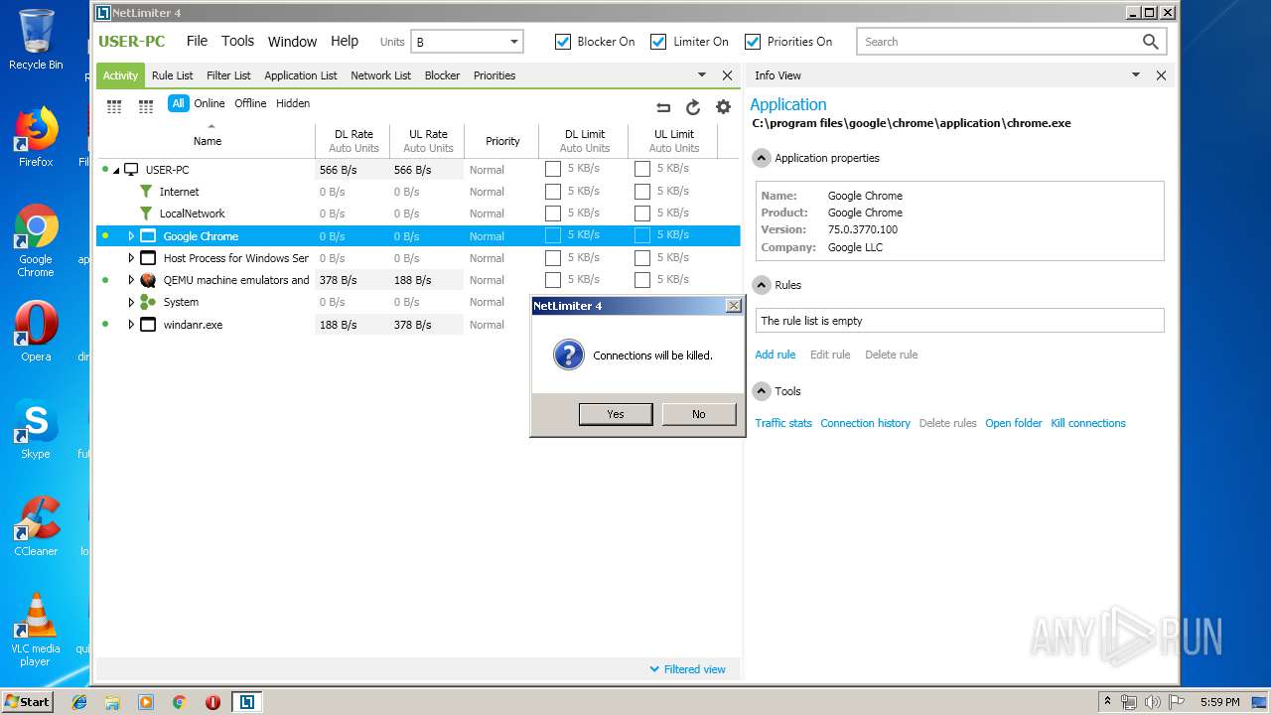Expand the System tree node

[131, 302]
